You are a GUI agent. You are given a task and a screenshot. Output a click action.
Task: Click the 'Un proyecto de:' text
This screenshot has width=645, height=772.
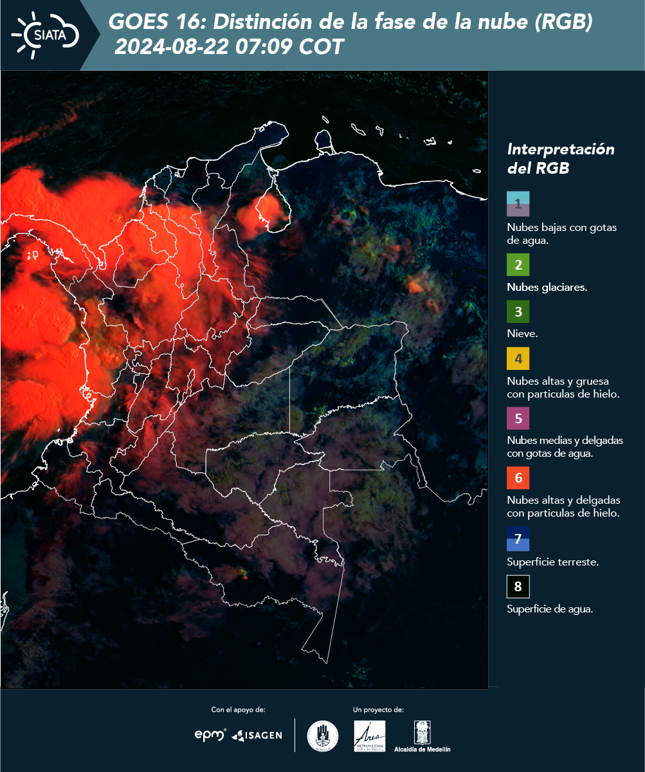click(x=378, y=710)
